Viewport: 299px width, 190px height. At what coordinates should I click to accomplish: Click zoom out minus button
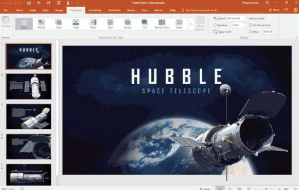click(x=255, y=189)
